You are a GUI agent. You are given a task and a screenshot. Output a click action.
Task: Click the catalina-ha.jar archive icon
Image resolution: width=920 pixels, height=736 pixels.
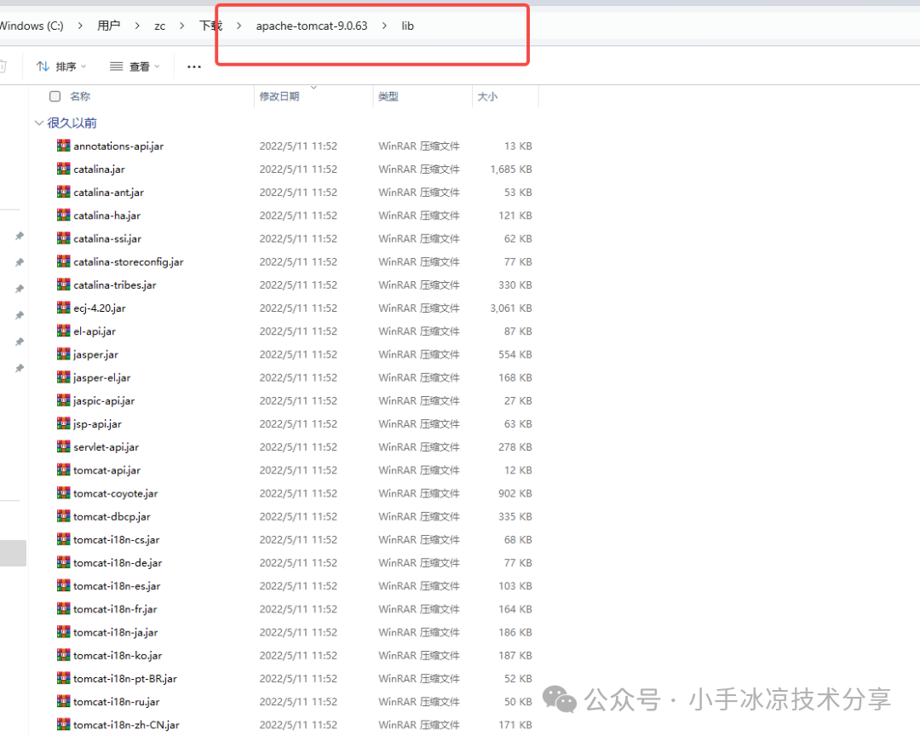63,215
